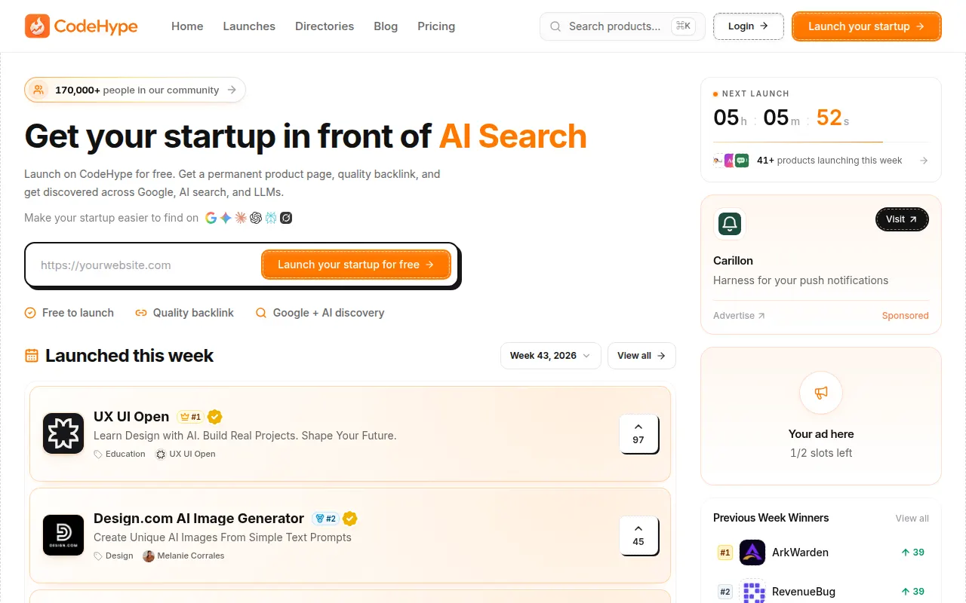Viewport: 966px width, 603px height.
Task: Click the CodeHype flame logo
Action: point(37,26)
